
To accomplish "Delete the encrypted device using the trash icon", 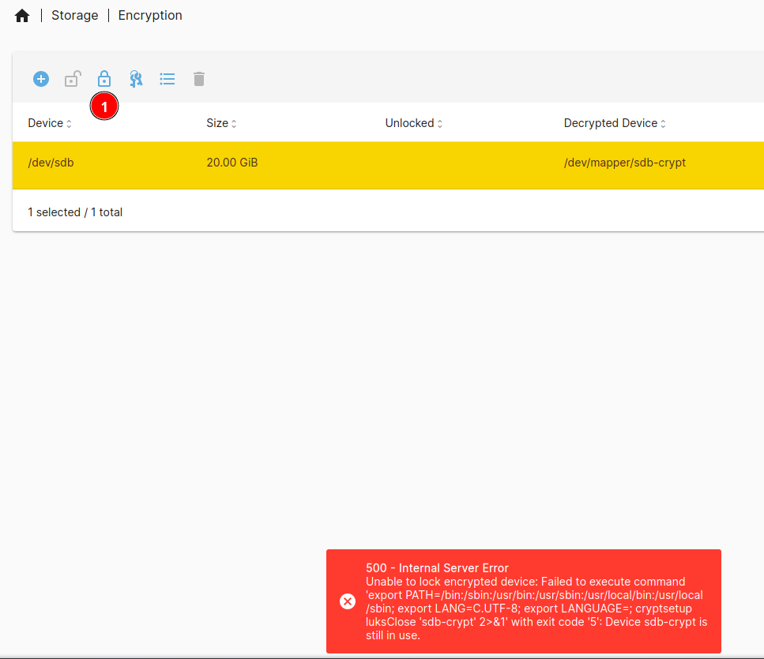I will coord(198,79).
